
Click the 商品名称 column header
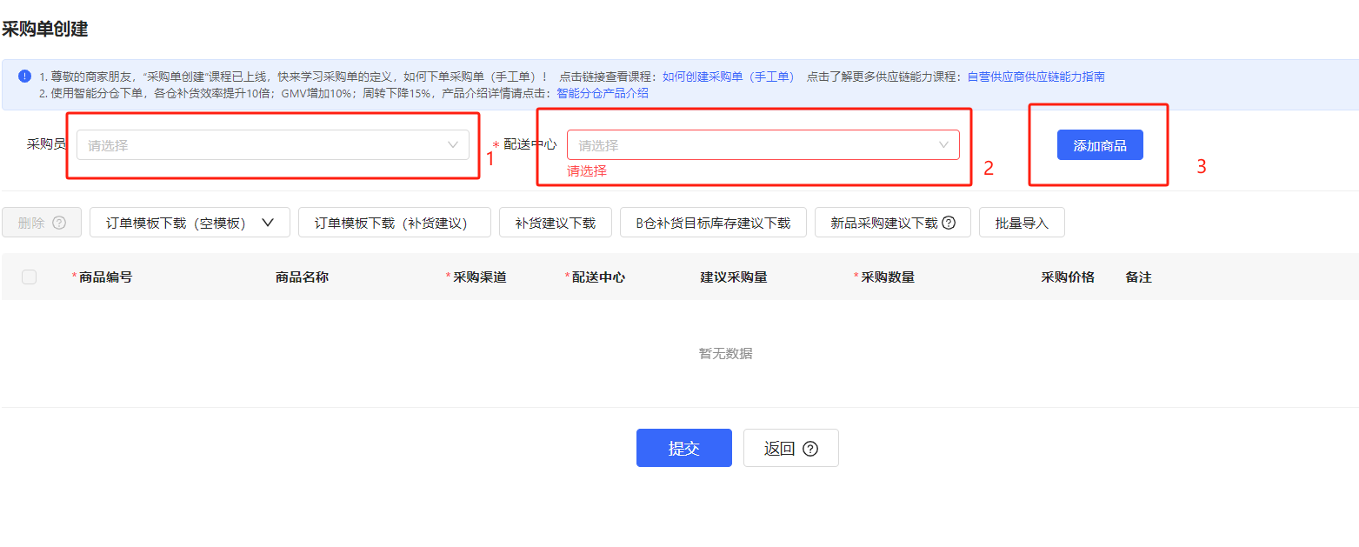click(x=302, y=277)
